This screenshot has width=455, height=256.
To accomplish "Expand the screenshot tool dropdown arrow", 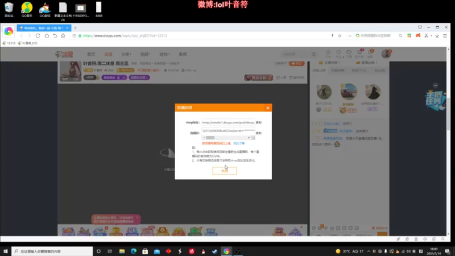I will [431, 36].
